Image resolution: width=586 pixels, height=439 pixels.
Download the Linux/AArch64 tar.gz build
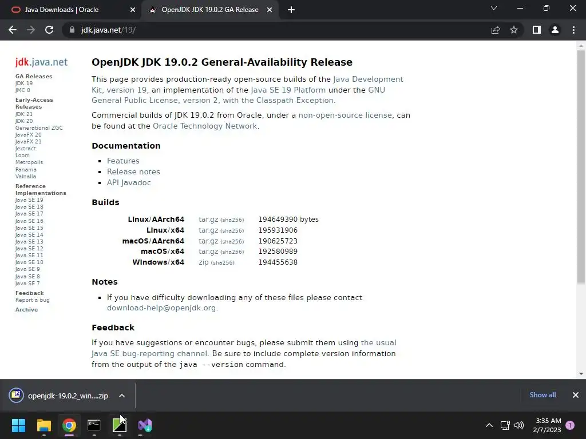point(208,219)
